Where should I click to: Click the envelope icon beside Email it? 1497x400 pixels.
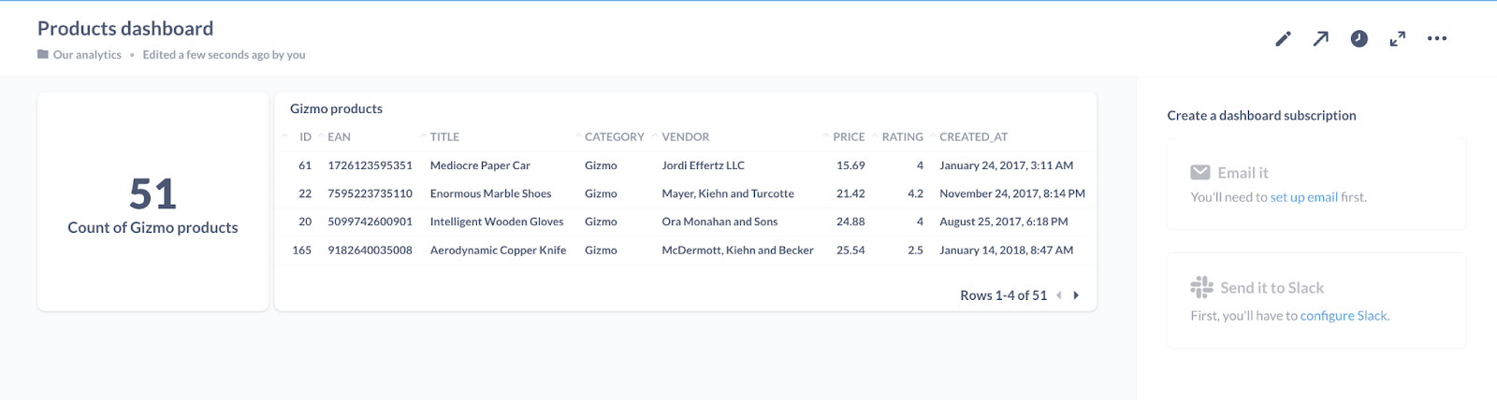(1199, 172)
